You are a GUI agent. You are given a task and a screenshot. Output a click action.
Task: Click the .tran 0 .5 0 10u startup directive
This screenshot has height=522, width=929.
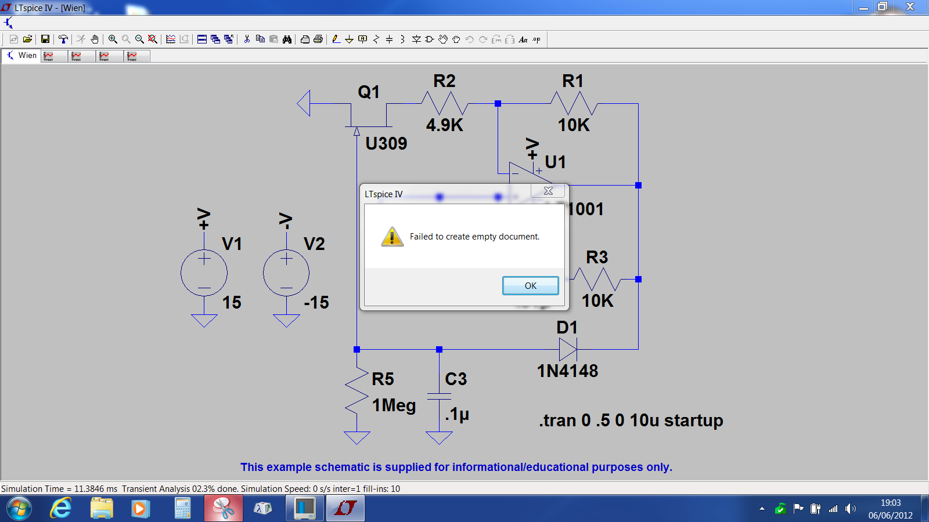point(631,420)
